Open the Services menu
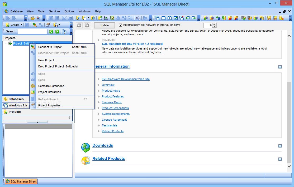Screen dimensions: 294x187 tap(55, 11)
